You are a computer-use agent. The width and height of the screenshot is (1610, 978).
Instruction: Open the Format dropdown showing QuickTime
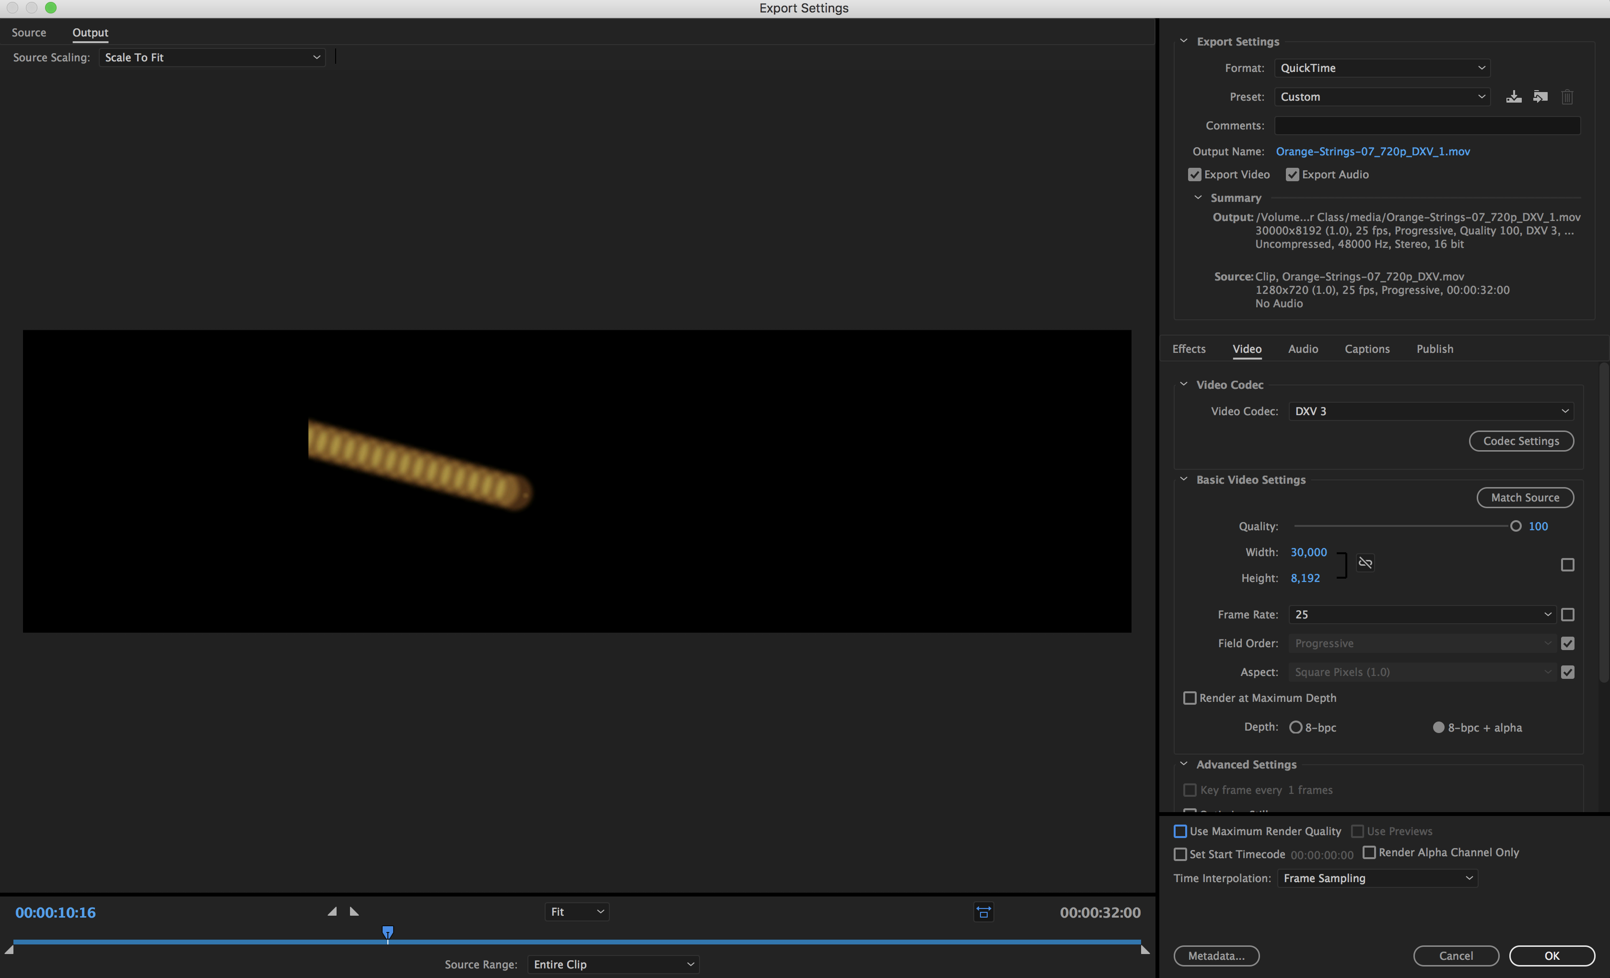click(1382, 68)
